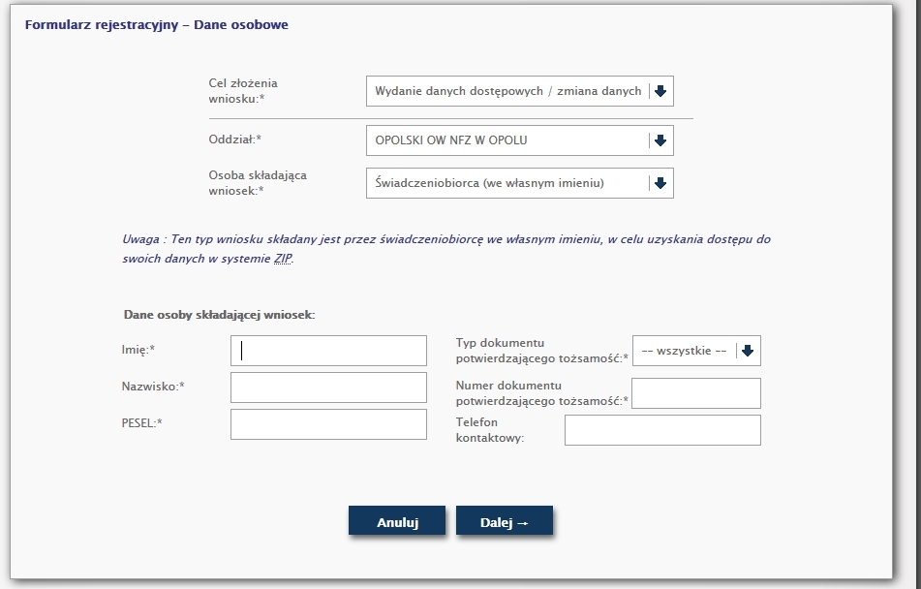Click the arrow icon on the Cel złożenia wniosku dropdown
Image resolution: width=921 pixels, height=589 pixels.
coord(660,91)
